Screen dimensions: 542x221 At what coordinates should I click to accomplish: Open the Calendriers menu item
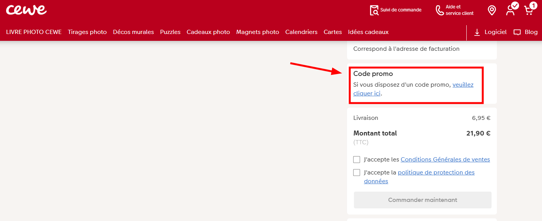click(x=301, y=32)
